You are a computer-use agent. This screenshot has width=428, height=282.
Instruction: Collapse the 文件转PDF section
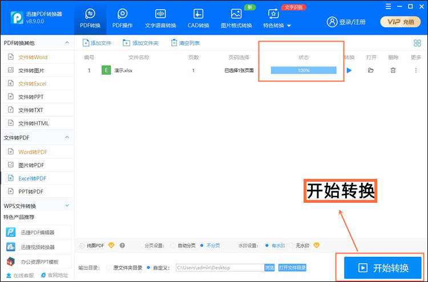click(67, 137)
